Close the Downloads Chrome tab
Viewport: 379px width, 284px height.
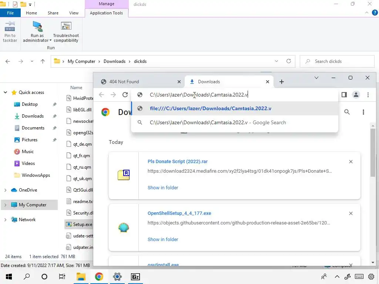pos(268,82)
